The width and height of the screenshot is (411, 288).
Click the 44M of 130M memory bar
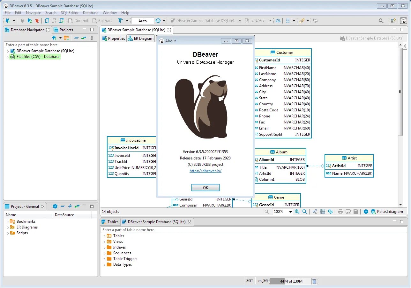coord(290,281)
